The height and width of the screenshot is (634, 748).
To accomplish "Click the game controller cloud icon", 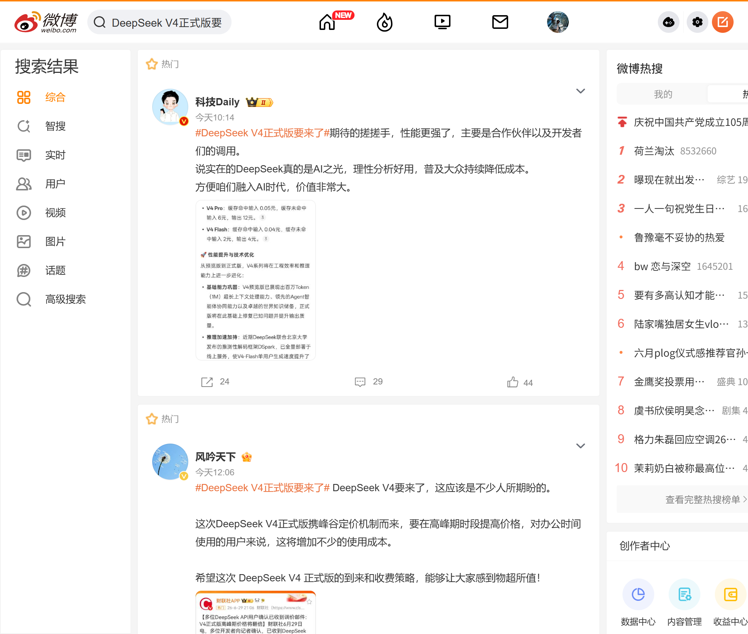I will click(x=669, y=22).
